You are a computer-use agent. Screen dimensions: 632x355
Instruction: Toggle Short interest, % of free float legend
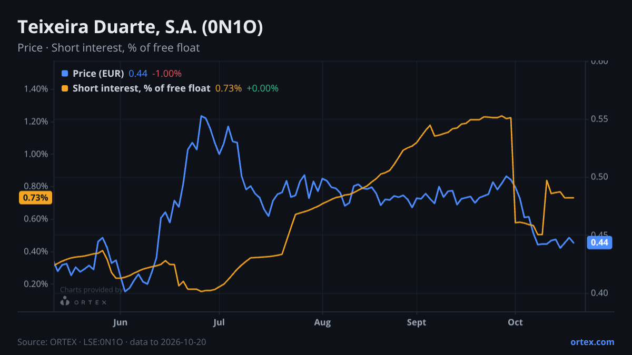(x=142, y=88)
